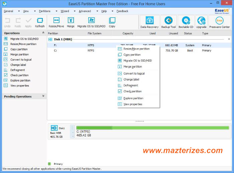Image resolution: width=234 pixels, height=173 pixels.
Task: Collapse the Operations panel
Action: coord(43,33)
